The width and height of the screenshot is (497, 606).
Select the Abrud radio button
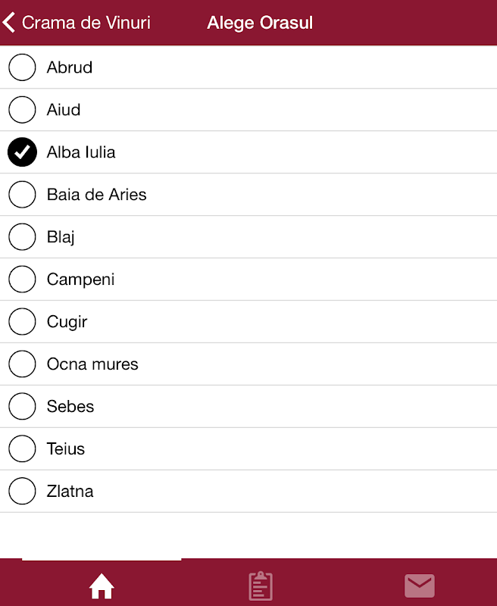pos(22,67)
